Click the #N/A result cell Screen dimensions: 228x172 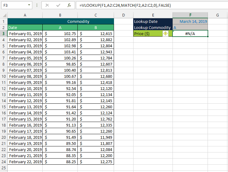pyautogui.click(x=190, y=34)
